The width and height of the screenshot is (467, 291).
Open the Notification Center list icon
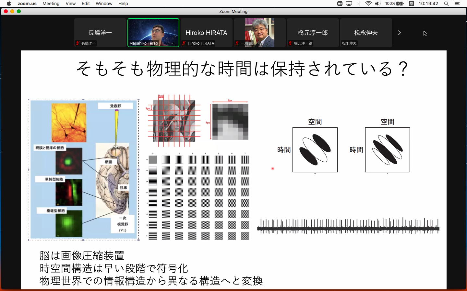(457, 4)
